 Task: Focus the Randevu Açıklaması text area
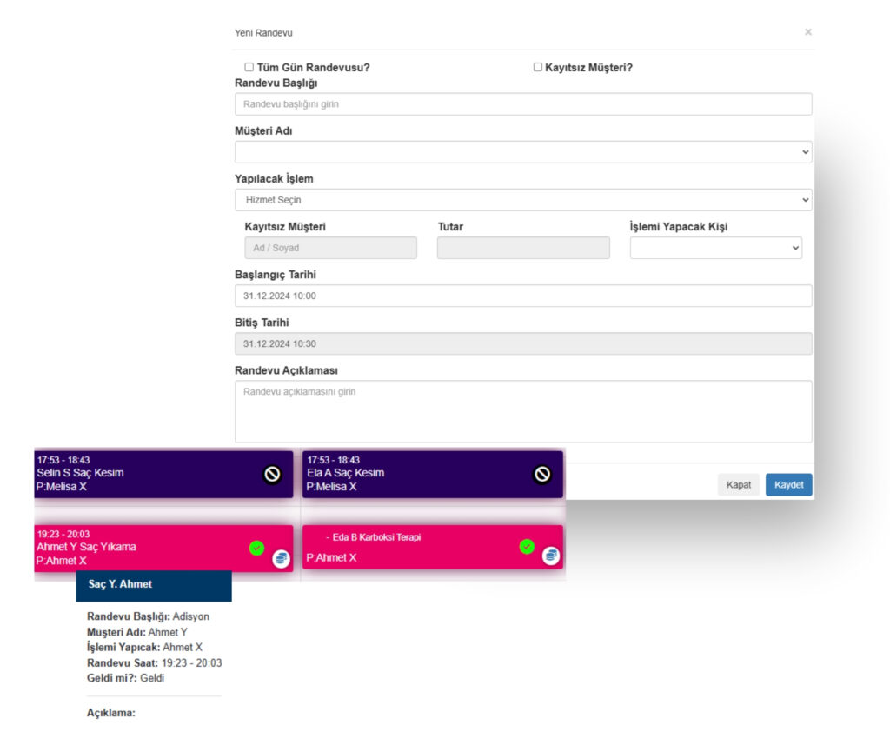522,410
